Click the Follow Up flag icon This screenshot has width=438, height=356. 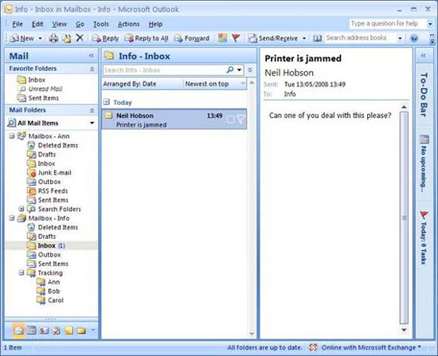coord(236,38)
